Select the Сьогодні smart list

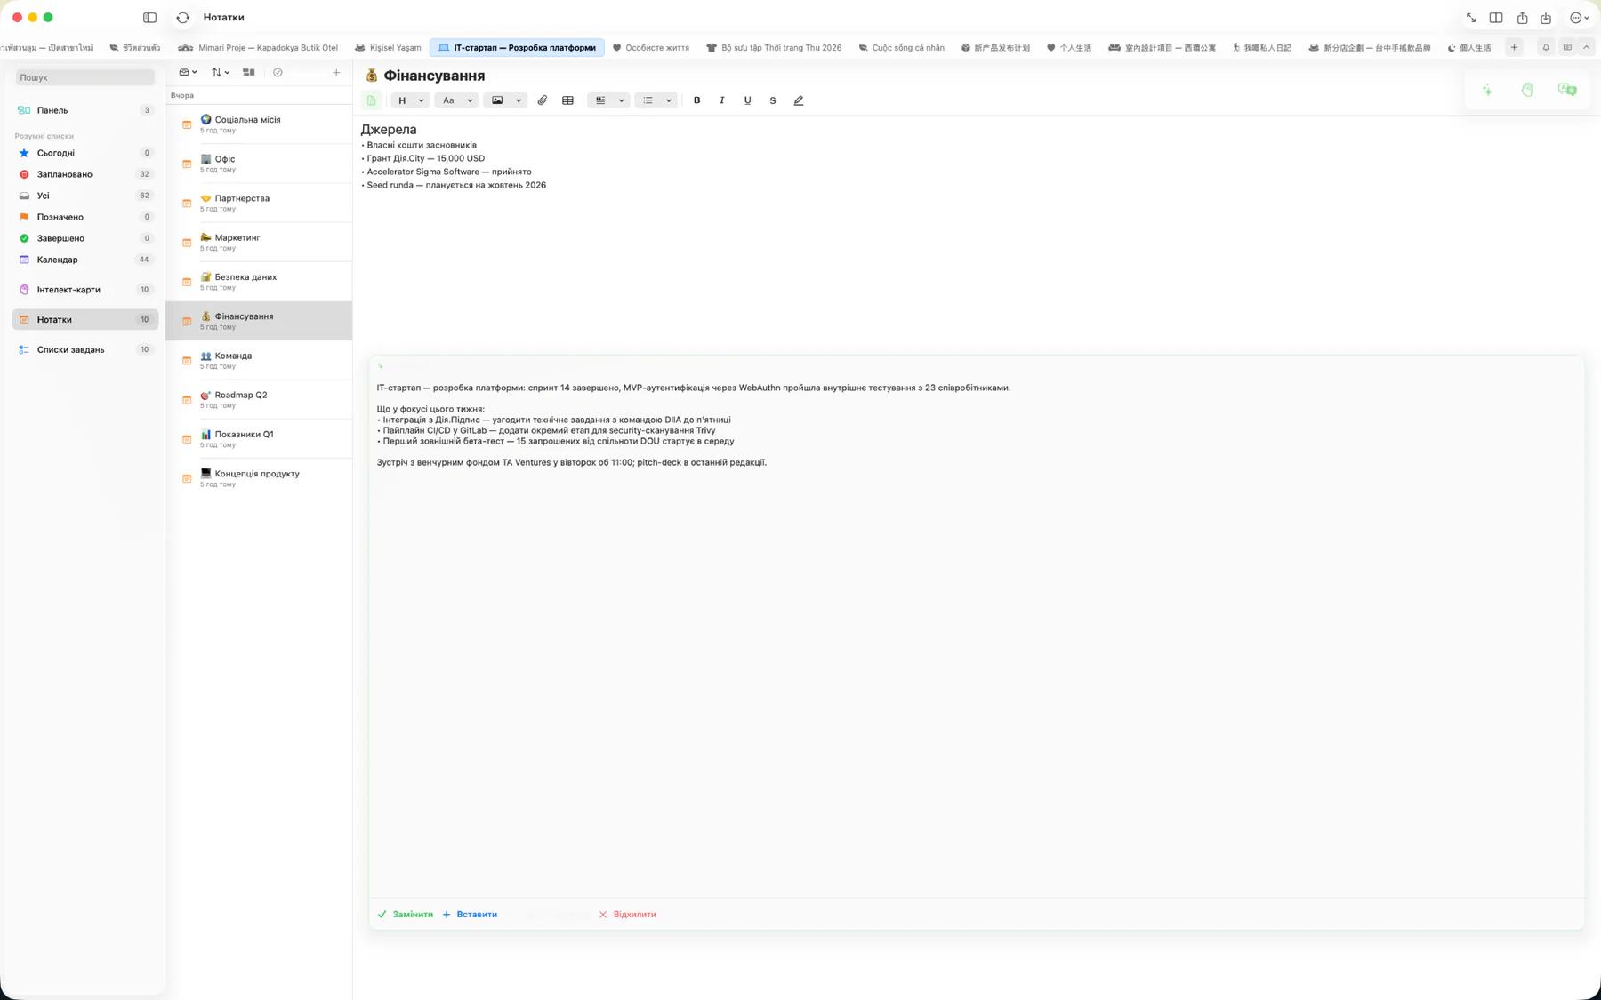tap(85, 153)
